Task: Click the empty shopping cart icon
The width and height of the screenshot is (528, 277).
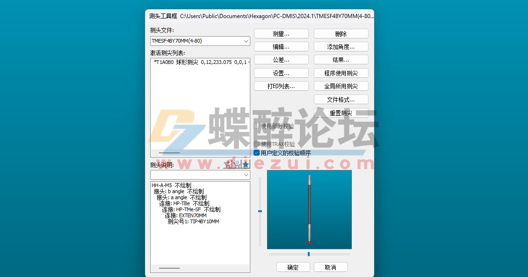Action: 237,164
